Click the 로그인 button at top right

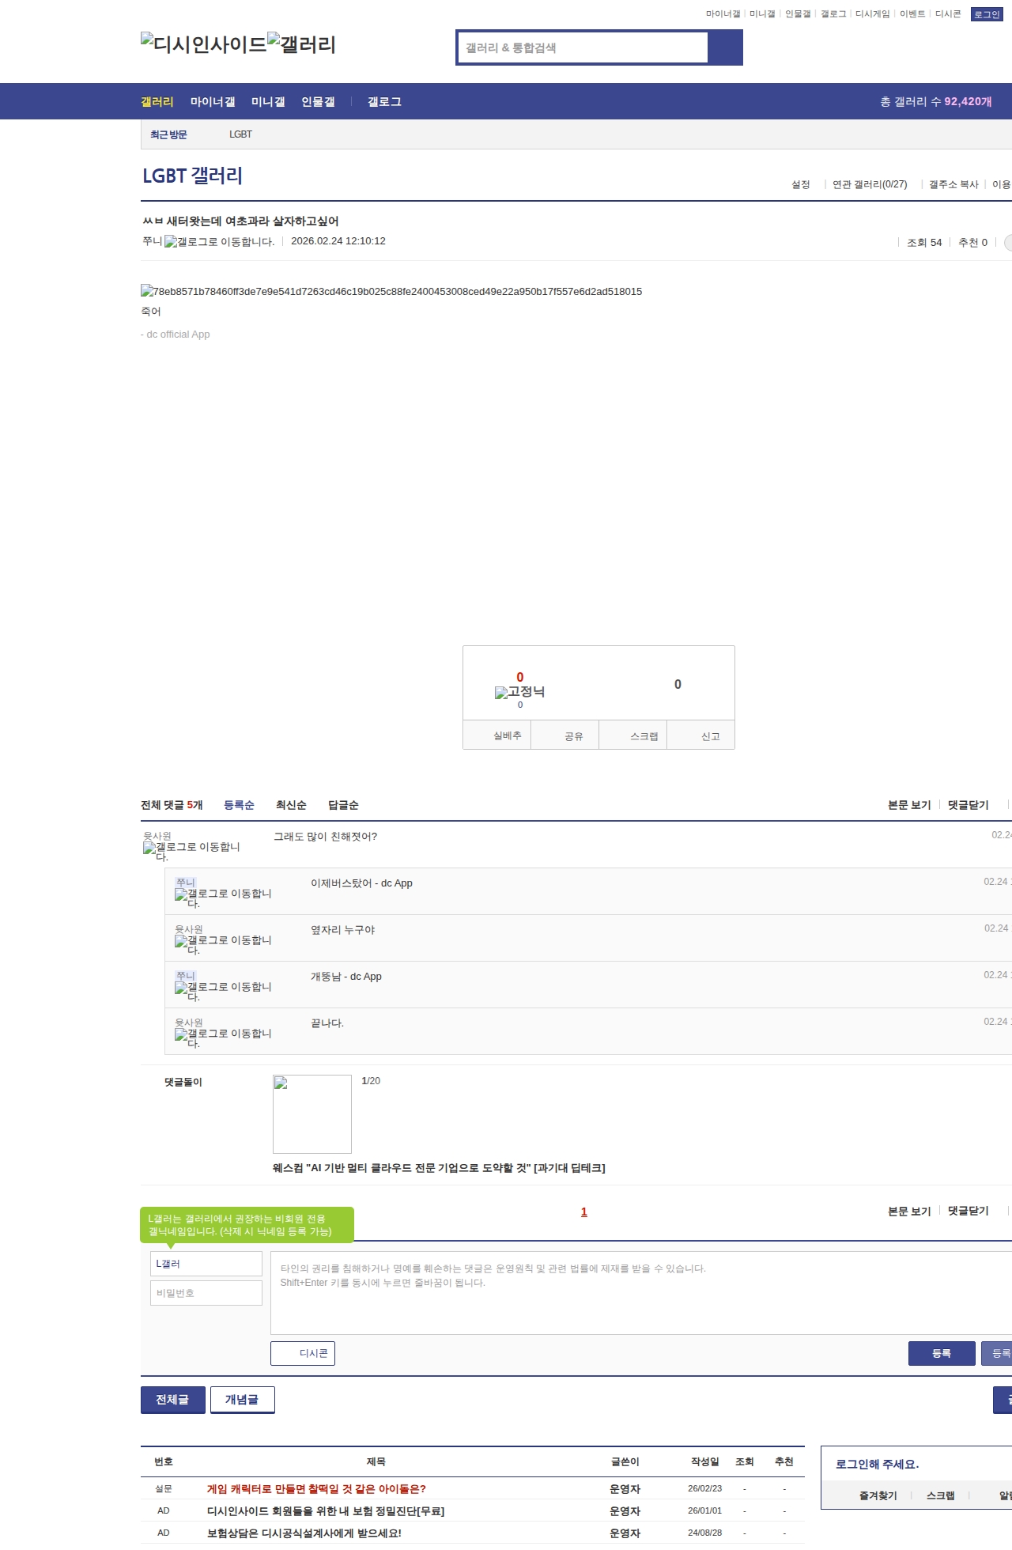[x=986, y=14]
